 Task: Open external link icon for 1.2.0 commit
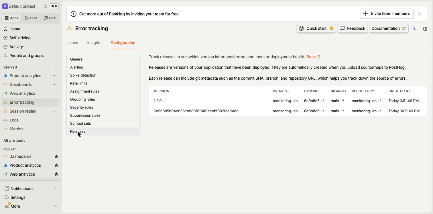pos(323,101)
